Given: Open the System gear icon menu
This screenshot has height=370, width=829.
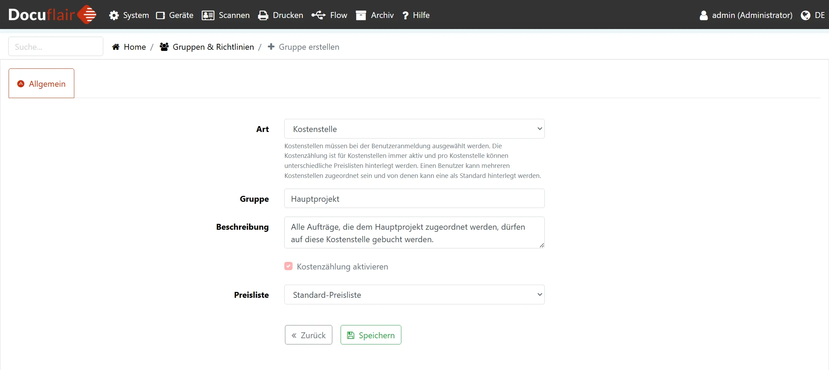Looking at the screenshot, I should (114, 15).
